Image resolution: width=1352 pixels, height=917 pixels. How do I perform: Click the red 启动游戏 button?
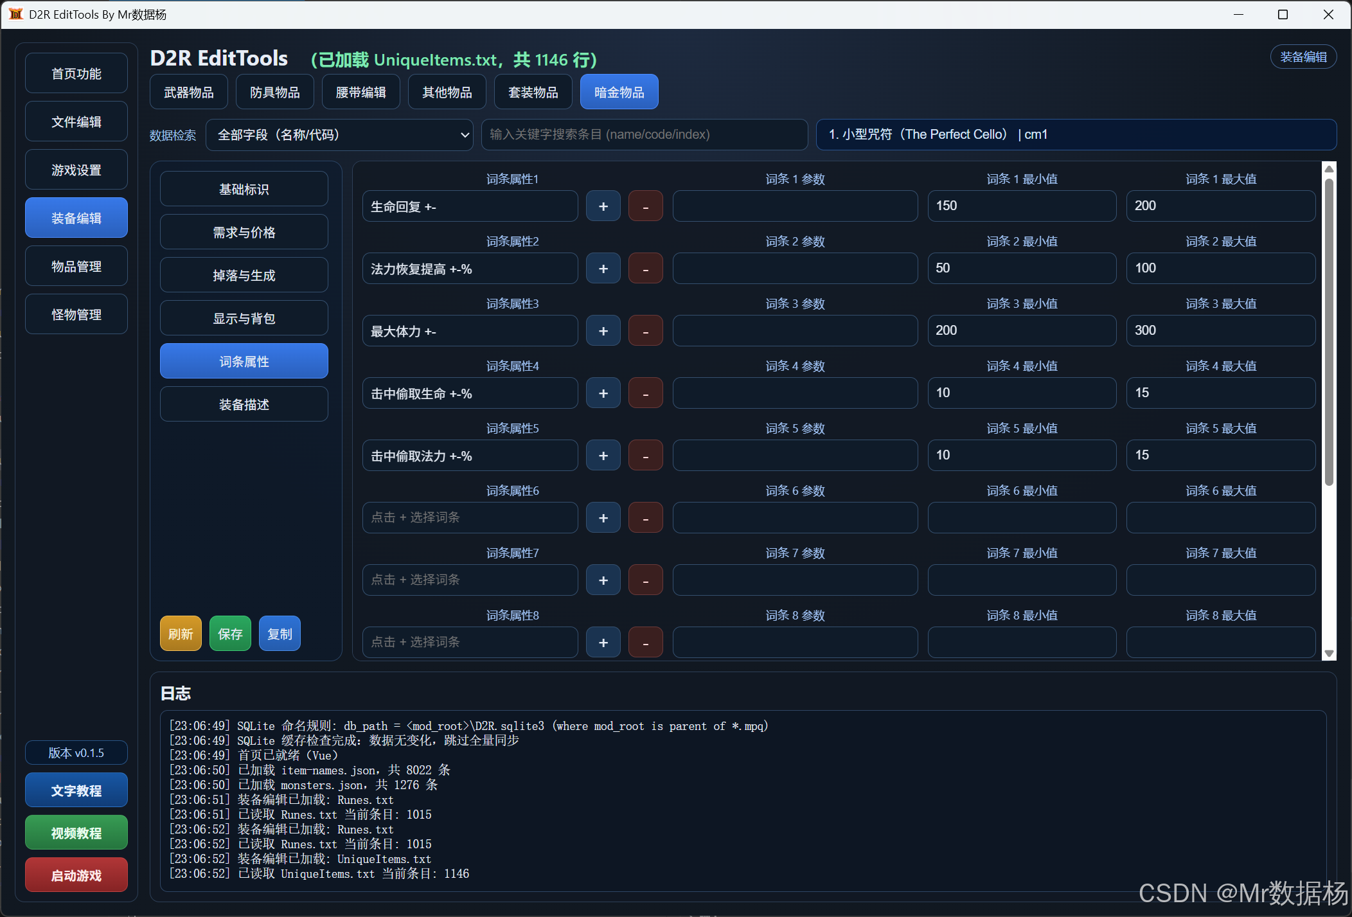pos(76,875)
